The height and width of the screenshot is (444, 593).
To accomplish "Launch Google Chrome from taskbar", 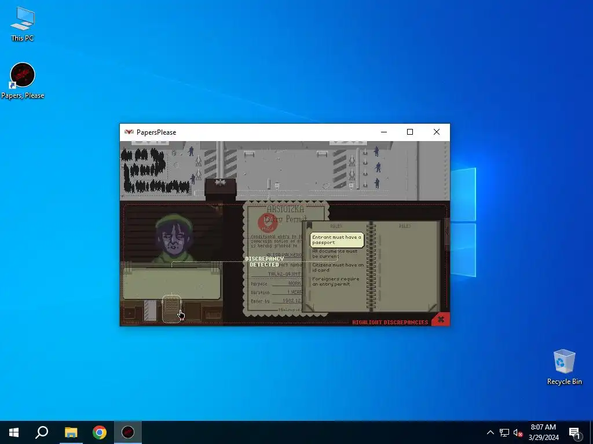I will point(100,432).
